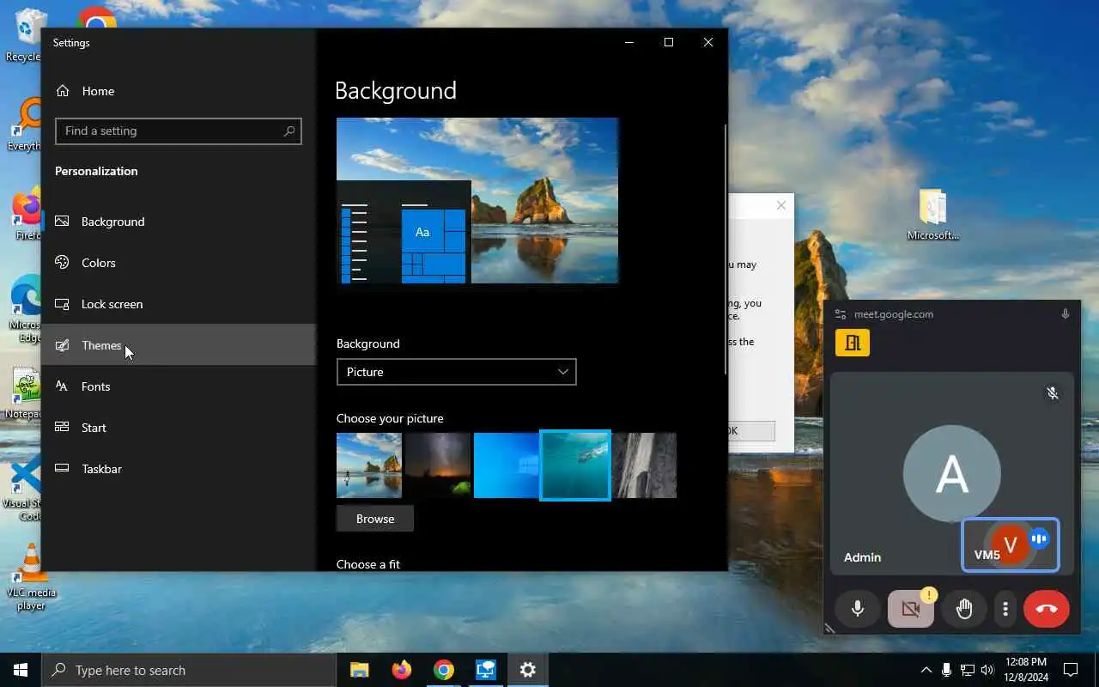Open the clock and date flyout
Screen dimensions: 1099x687
pyautogui.click(x=1025, y=670)
